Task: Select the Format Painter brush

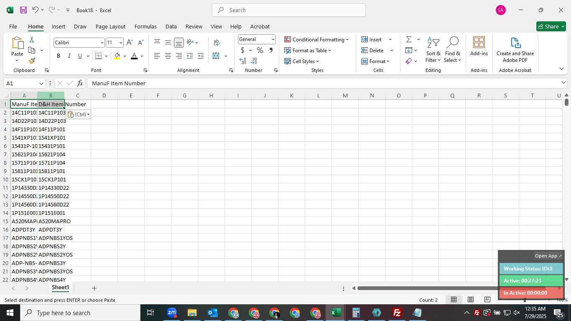Action: click(32, 61)
